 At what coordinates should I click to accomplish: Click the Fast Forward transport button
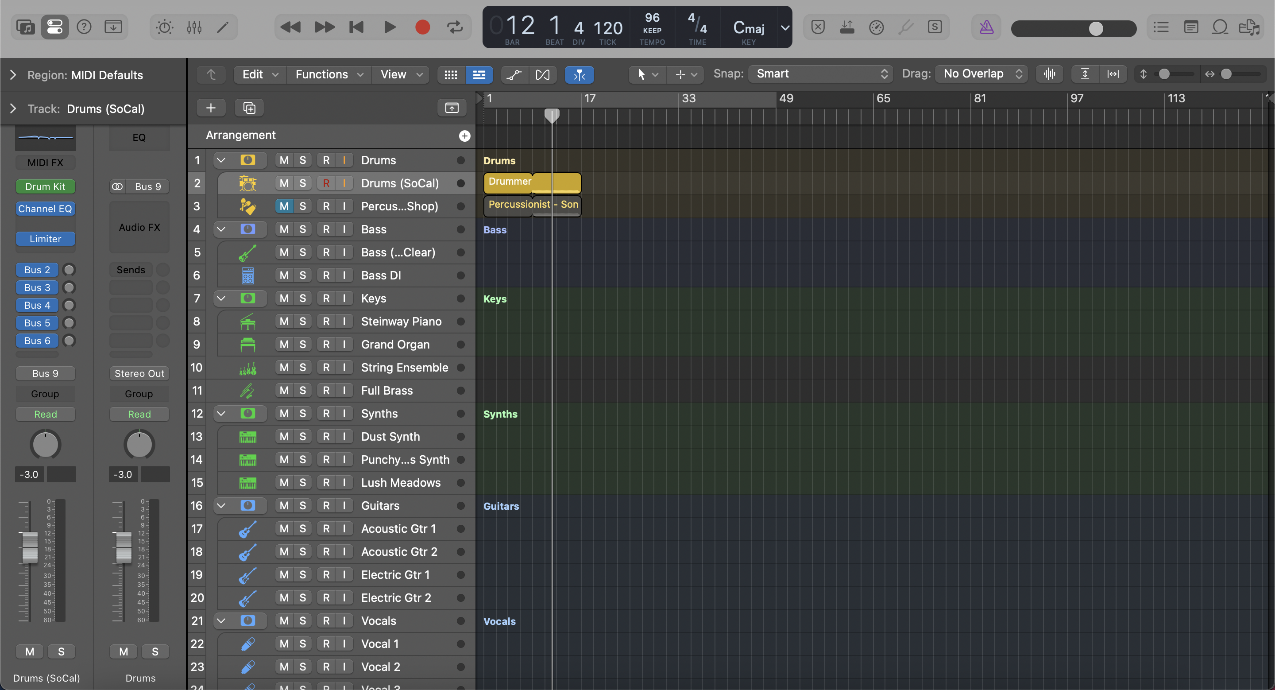click(324, 27)
